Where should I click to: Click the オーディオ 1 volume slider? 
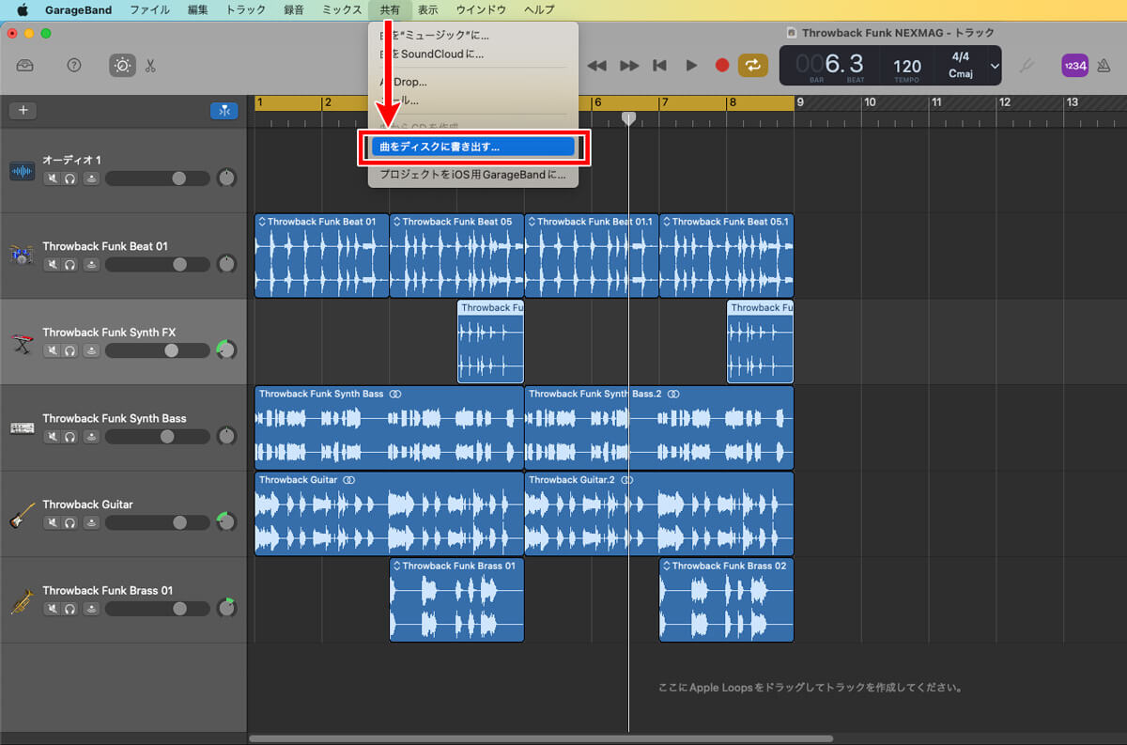click(158, 178)
